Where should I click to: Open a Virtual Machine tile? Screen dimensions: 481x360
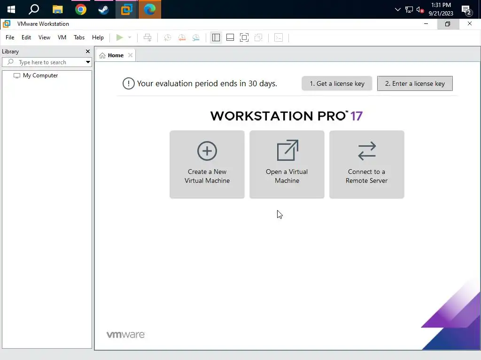(287, 165)
